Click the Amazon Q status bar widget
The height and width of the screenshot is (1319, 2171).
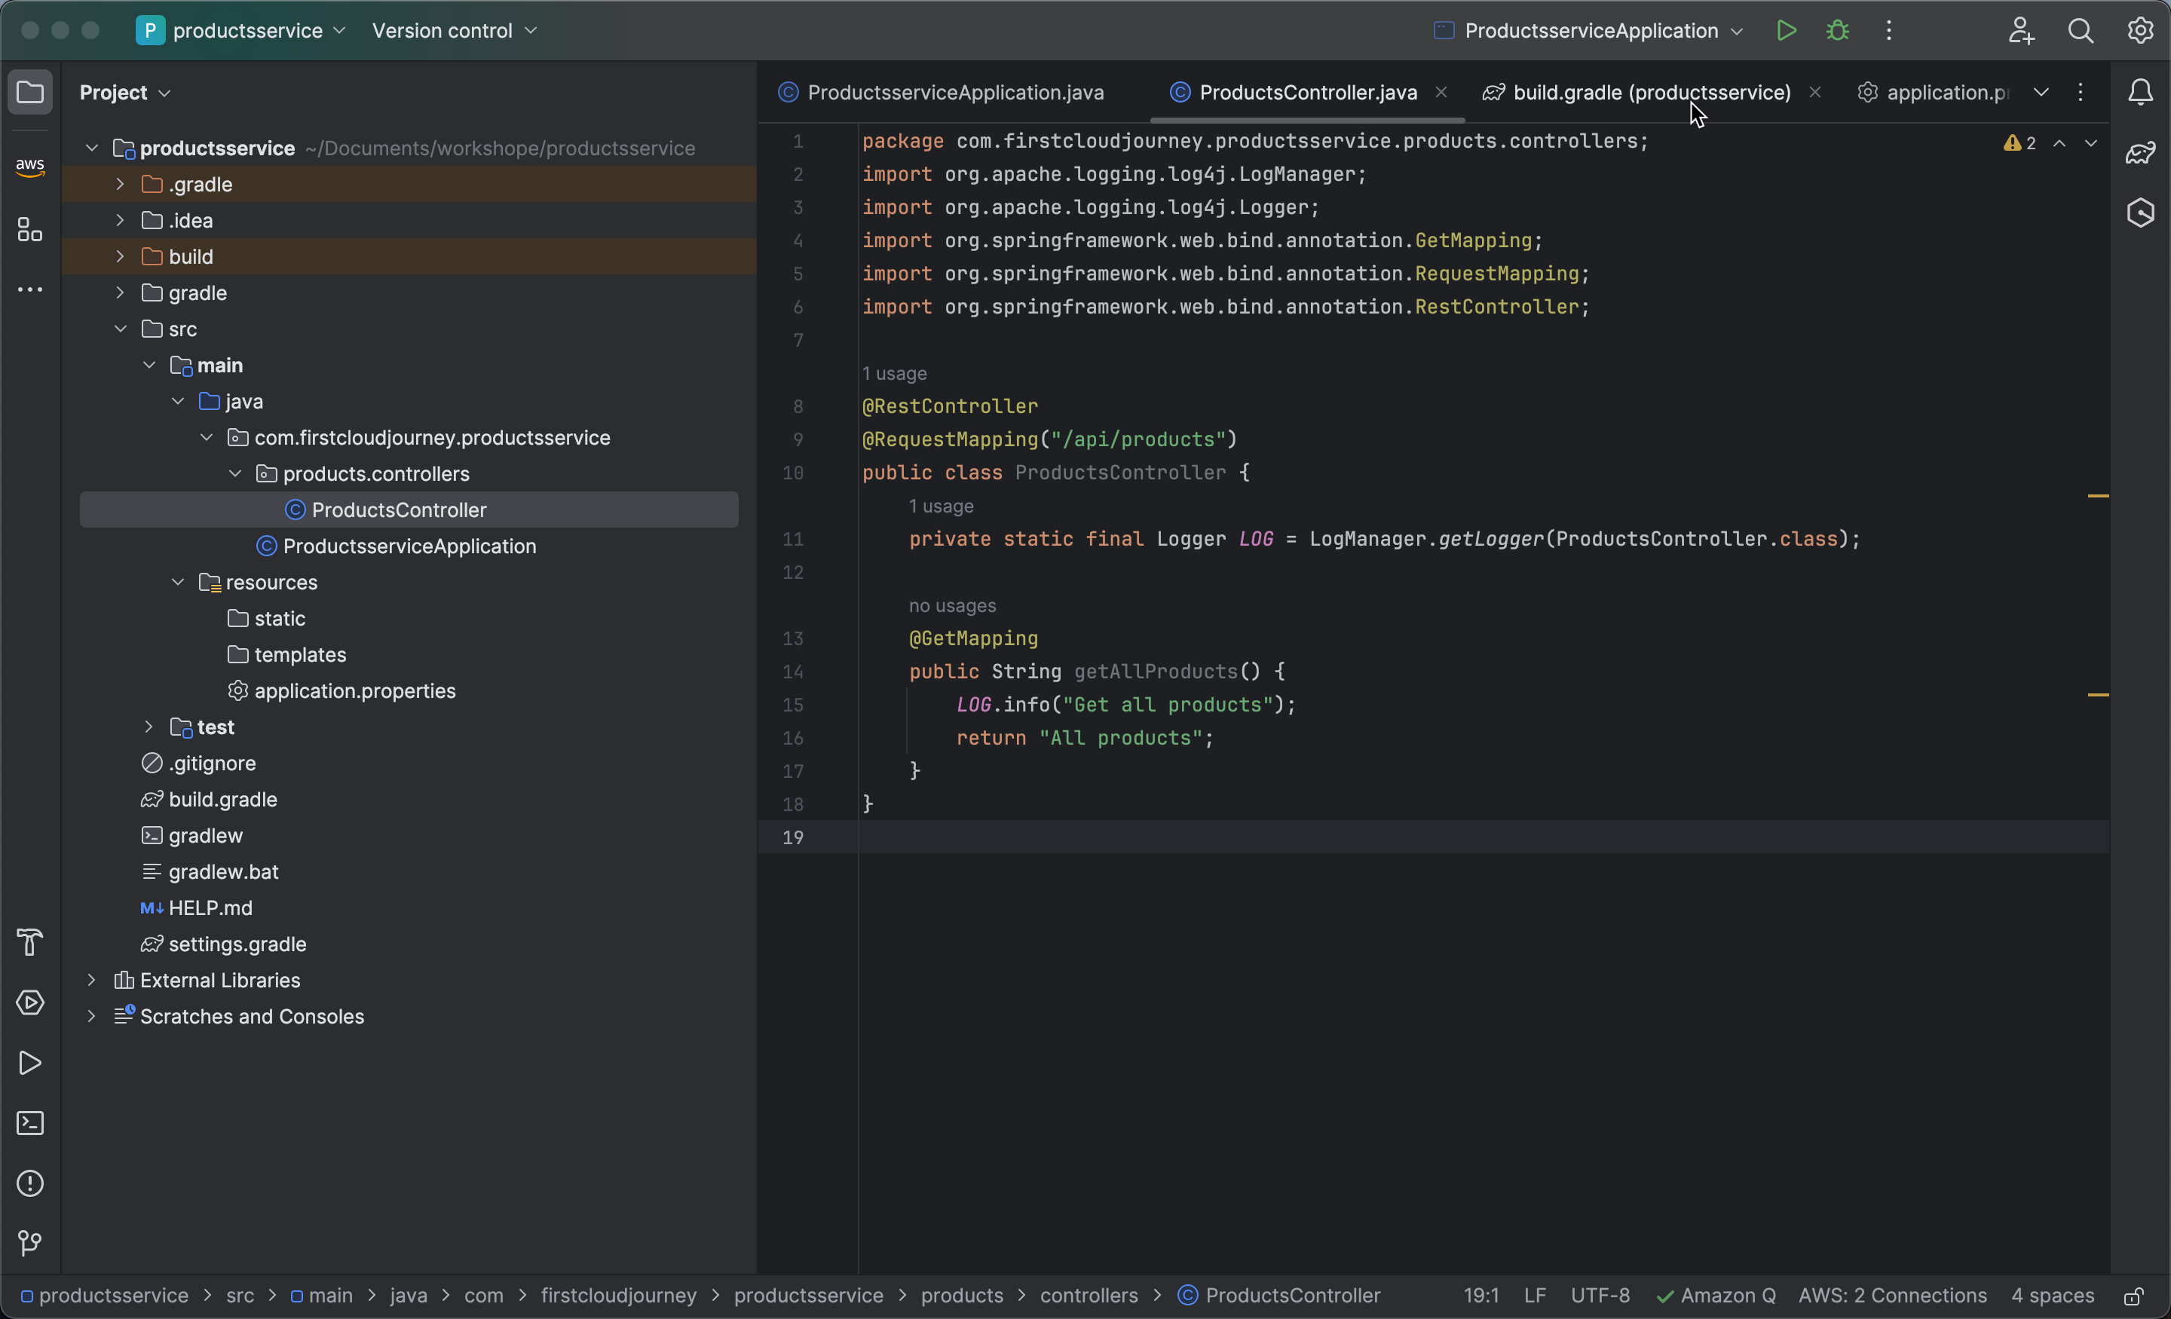point(1716,1296)
